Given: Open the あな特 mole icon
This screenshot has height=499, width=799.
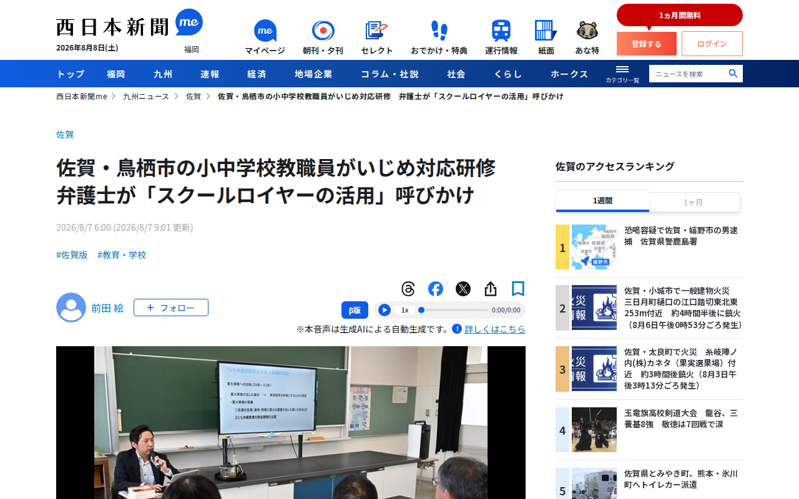Looking at the screenshot, I should 587,37.
